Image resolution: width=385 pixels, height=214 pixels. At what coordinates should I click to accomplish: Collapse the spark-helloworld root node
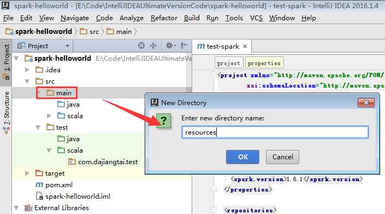click(17, 59)
